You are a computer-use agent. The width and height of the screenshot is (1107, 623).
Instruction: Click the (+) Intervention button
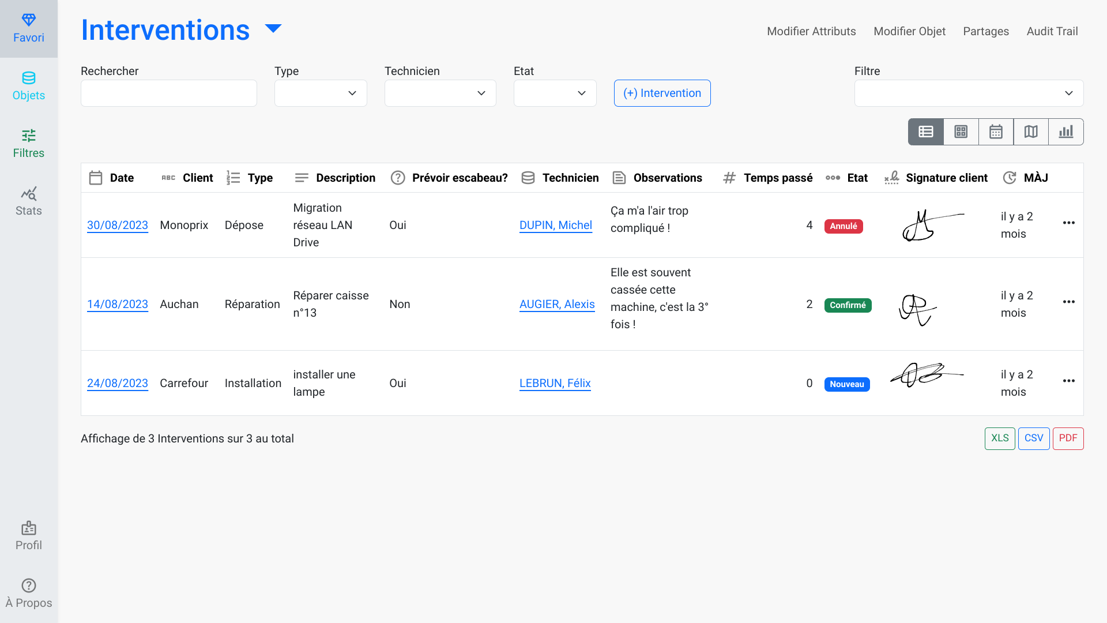click(662, 93)
